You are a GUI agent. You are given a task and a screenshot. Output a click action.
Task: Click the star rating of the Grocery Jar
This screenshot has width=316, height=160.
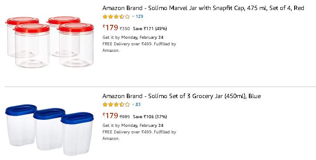click(x=116, y=104)
